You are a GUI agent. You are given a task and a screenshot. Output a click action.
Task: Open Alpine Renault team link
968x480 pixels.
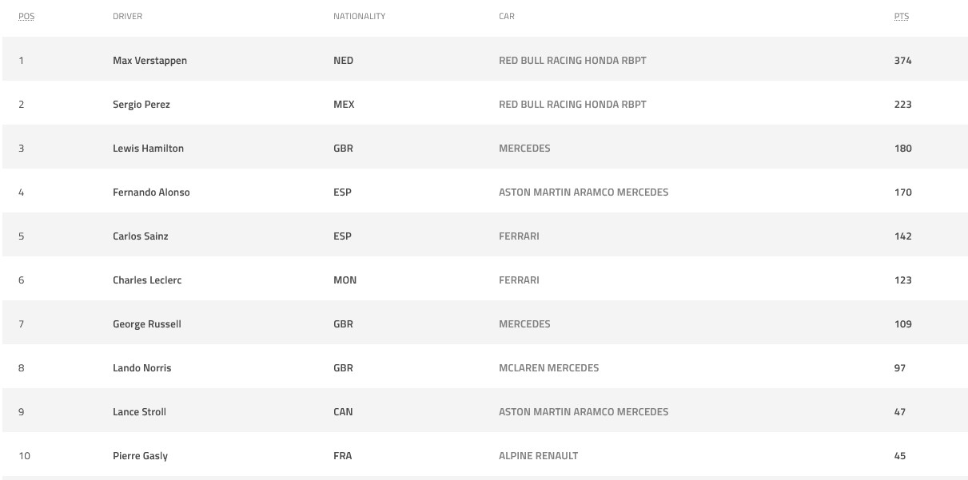point(538,456)
